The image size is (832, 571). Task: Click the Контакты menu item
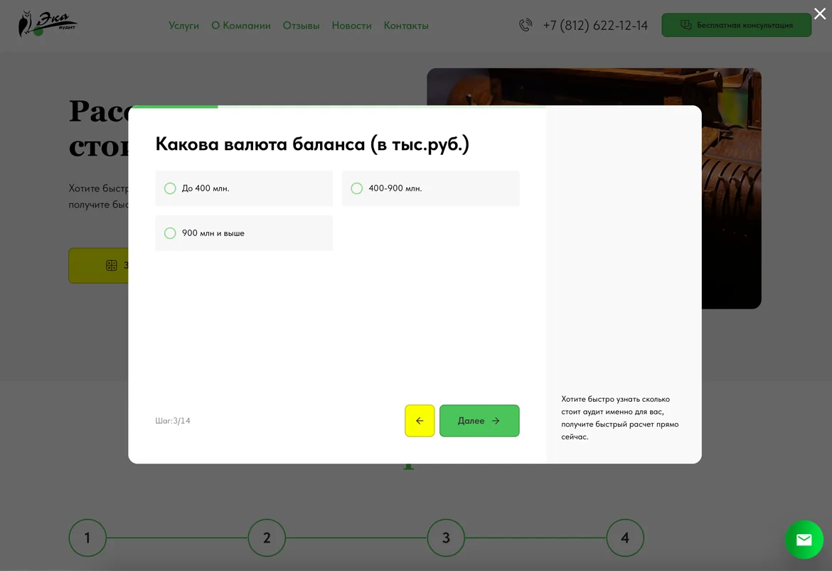(x=405, y=25)
